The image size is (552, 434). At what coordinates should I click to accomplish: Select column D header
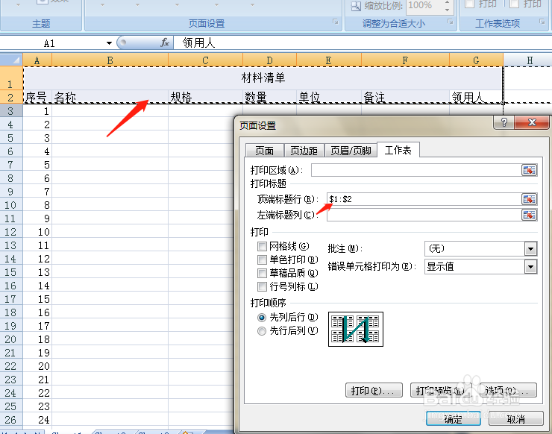click(x=269, y=60)
